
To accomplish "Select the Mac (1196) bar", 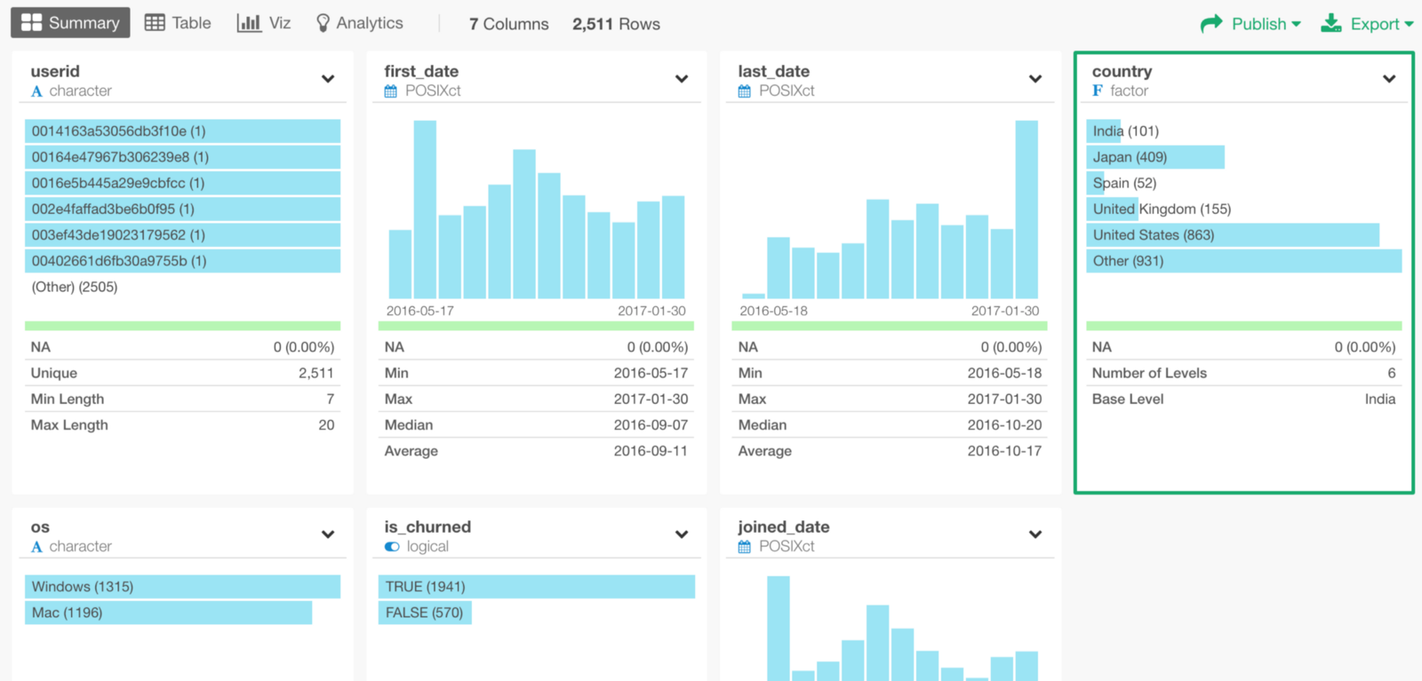I will pyautogui.click(x=168, y=613).
